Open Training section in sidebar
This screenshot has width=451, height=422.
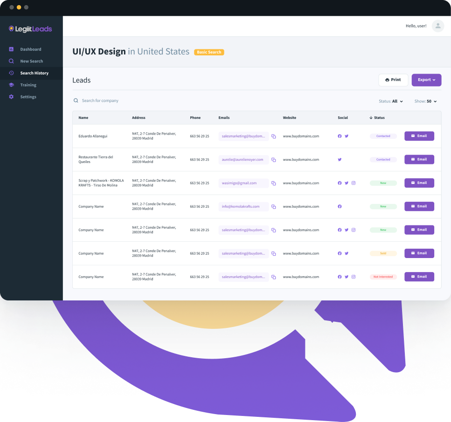(28, 85)
